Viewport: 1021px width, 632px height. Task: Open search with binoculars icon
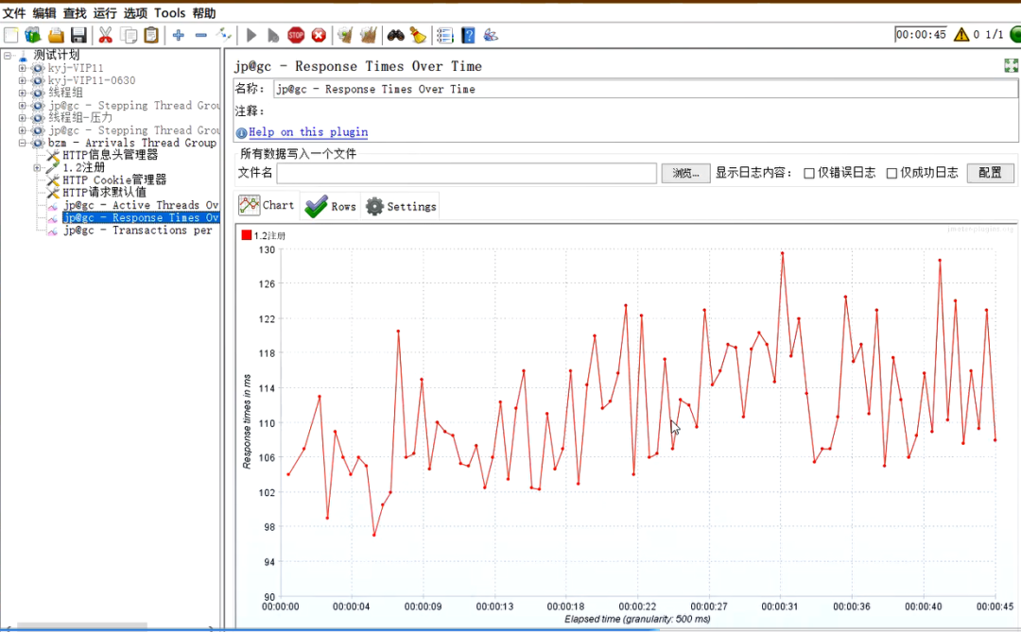tap(395, 35)
